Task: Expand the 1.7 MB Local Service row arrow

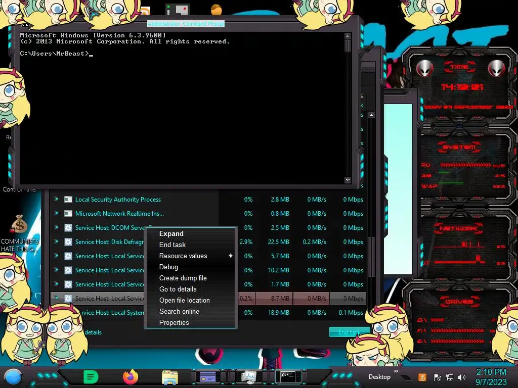Action: tap(56, 284)
